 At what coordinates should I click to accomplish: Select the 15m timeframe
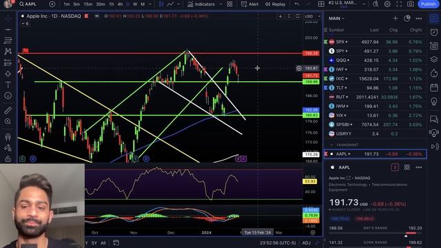88,4
